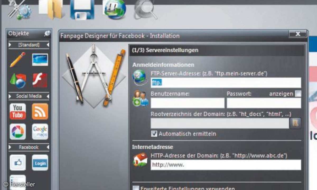This screenshot has height=190, width=317.
Task: Collapse the Social Media object group
Action: (x=29, y=96)
